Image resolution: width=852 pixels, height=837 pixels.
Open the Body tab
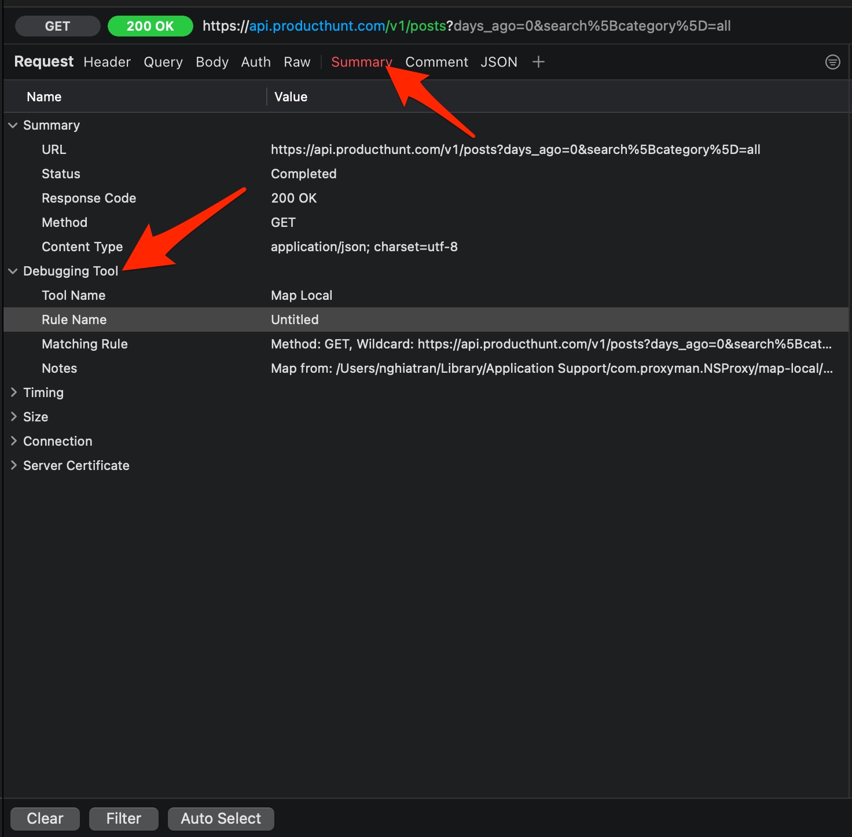212,62
